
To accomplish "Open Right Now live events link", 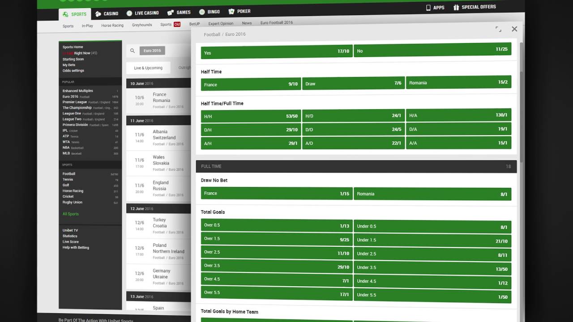I will (80, 53).
